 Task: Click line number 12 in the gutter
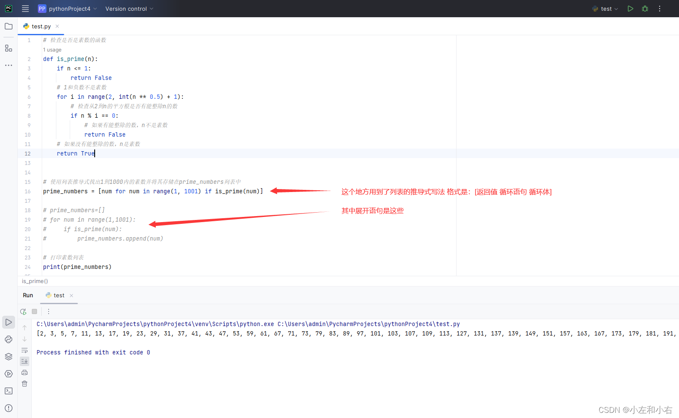[28, 154]
